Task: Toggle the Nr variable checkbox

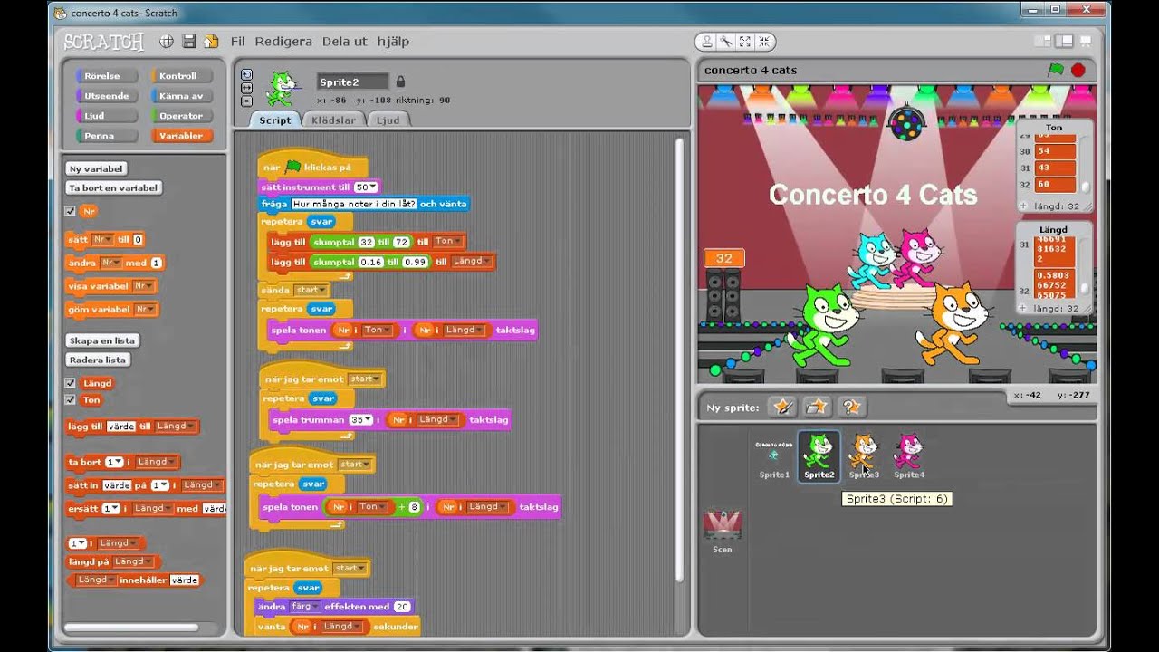Action: [71, 211]
